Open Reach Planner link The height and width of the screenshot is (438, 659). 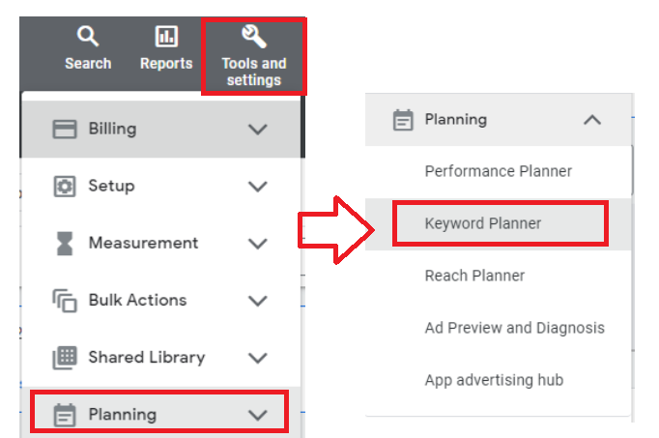pos(474,276)
